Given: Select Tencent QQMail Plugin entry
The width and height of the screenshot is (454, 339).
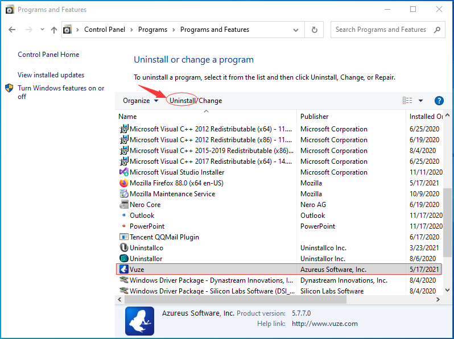Looking at the screenshot, I should [x=164, y=237].
